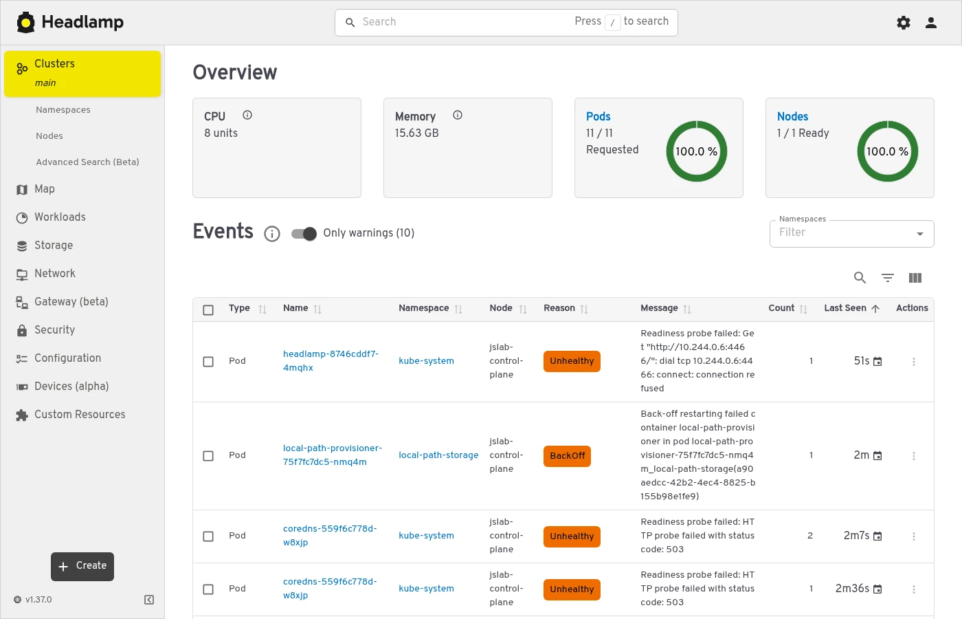Click the Nodes 100.0 % ready ring
Screen dimensions: 962x619
887,151
